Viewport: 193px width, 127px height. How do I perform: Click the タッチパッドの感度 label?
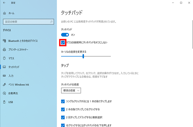pyautogui.click(x=70, y=85)
